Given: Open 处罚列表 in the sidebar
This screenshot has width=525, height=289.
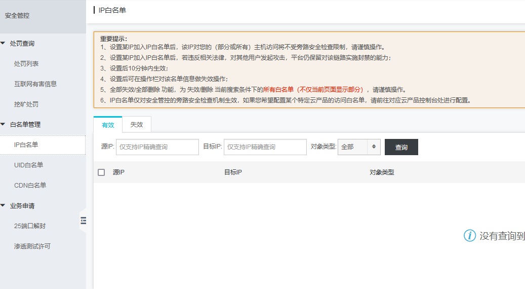Looking at the screenshot, I should tap(26, 64).
